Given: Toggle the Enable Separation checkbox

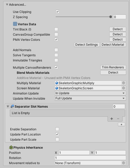Looking at the screenshot, I should (x=57, y=129).
